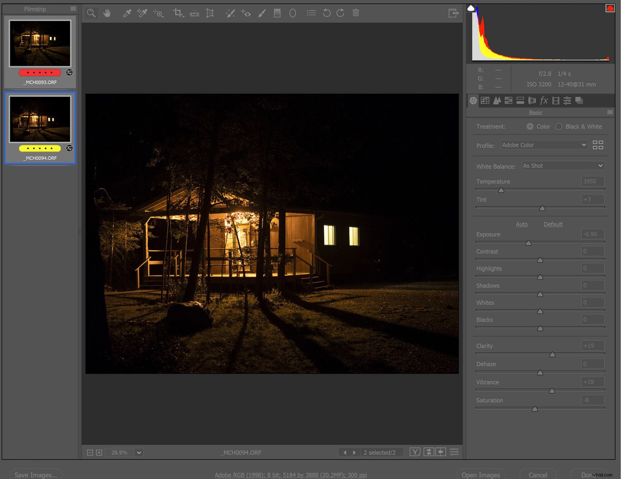
Task: Toggle the before/after preview Y button
Action: click(415, 452)
